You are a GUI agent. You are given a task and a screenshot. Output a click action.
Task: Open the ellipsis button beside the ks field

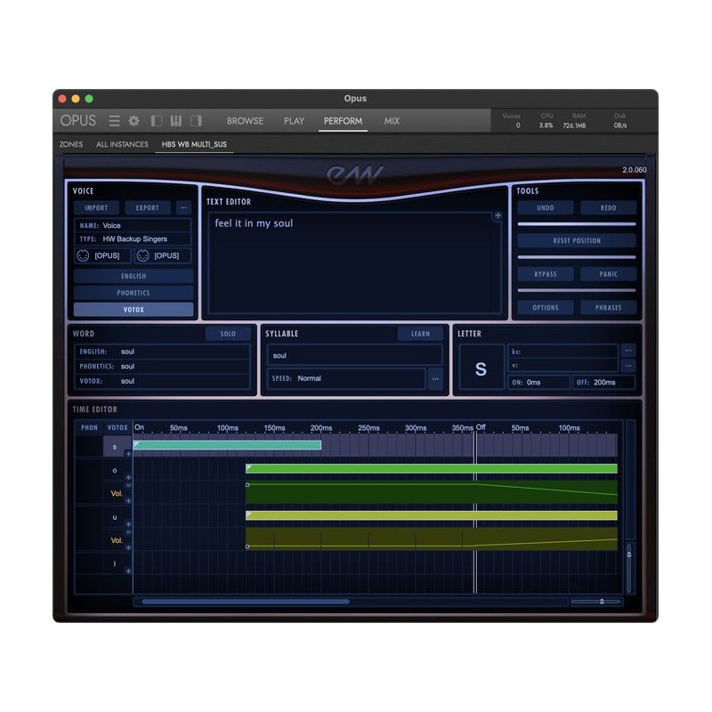point(628,351)
